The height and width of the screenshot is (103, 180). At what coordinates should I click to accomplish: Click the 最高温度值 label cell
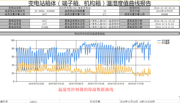[15, 21]
